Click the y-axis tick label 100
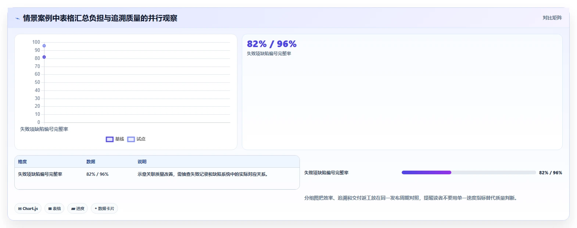Image resolution: width=577 pixels, height=228 pixels. [36, 42]
